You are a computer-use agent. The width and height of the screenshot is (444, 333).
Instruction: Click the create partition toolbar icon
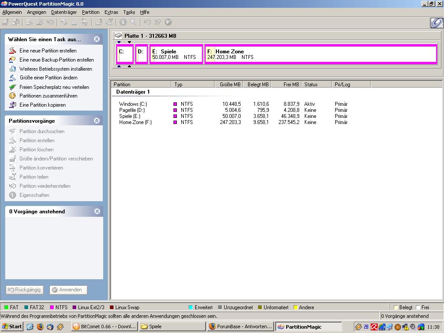(29, 22)
